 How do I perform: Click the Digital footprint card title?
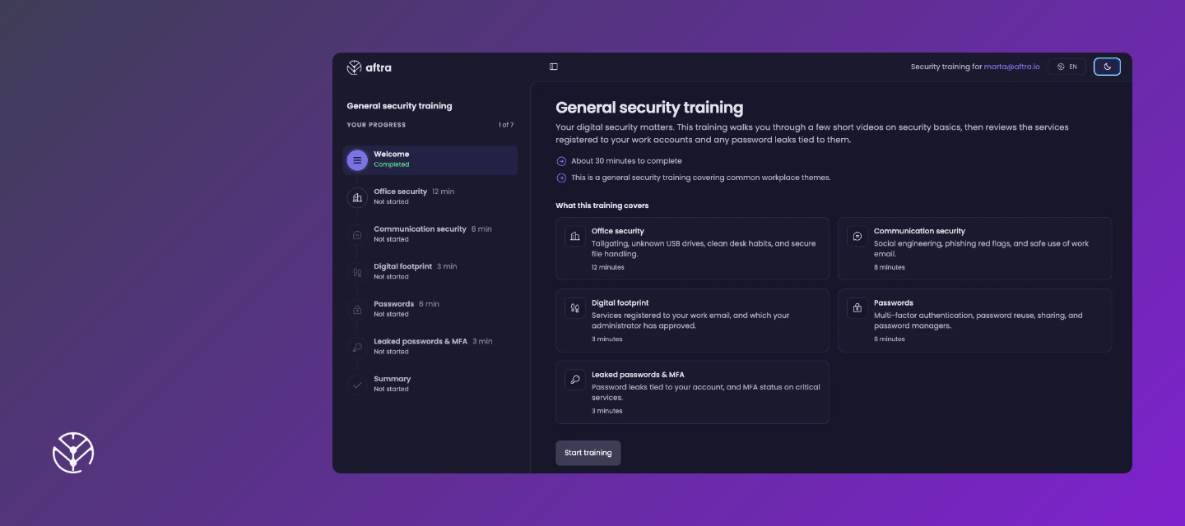[x=620, y=303]
